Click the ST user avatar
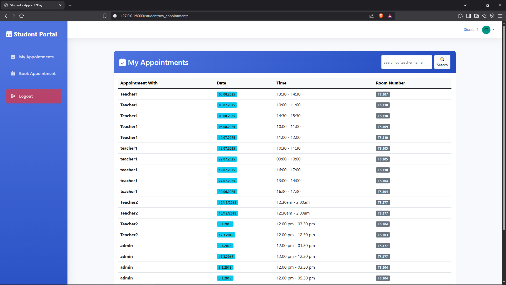Screen dimensions: 506x285 [486, 30]
